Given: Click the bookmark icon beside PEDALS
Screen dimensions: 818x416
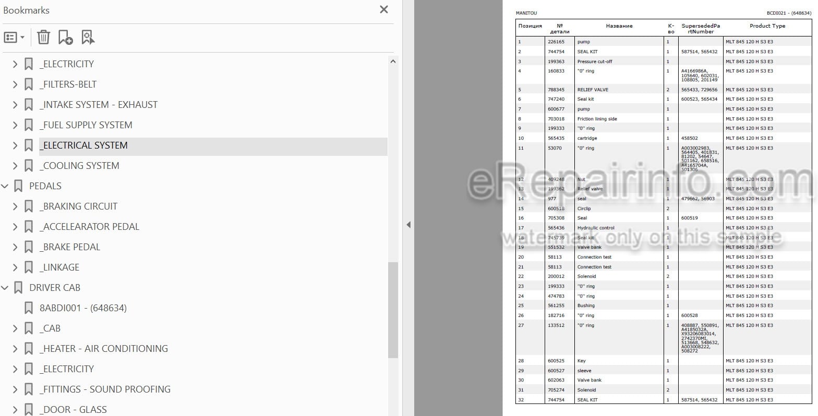Looking at the screenshot, I should [18, 186].
